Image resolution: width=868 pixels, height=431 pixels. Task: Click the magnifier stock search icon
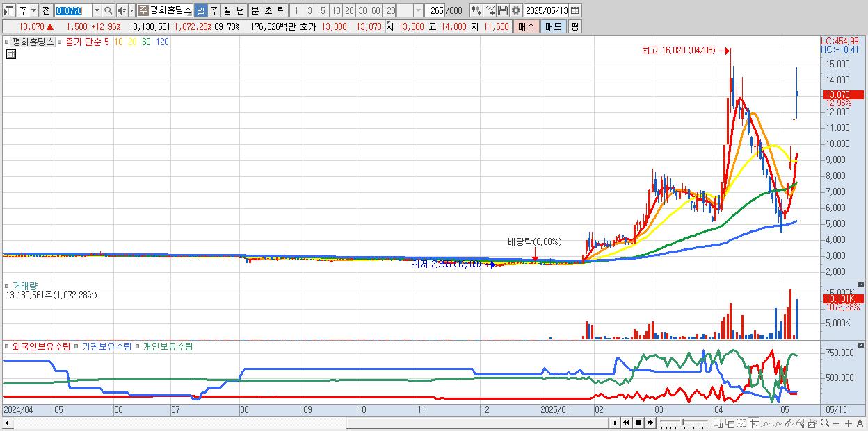pos(108,10)
